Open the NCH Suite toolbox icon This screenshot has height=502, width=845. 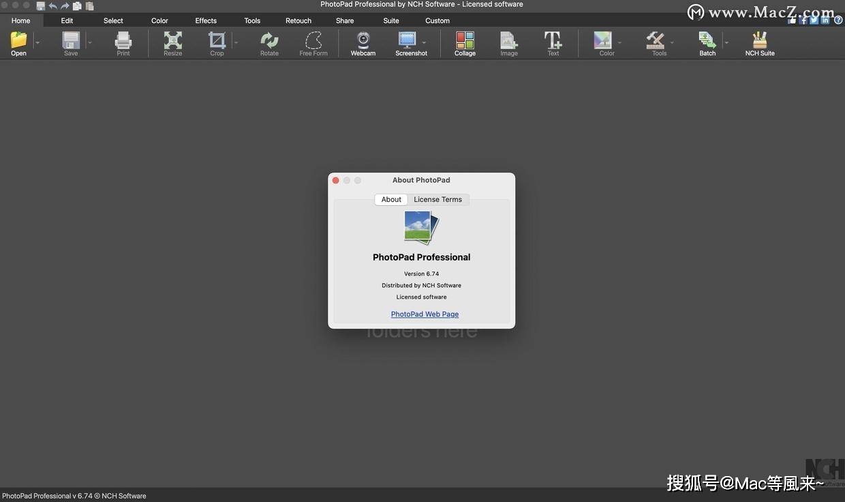(760, 40)
